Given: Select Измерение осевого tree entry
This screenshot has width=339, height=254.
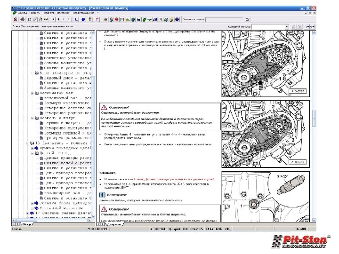Looking at the screenshot, I should (x=65, y=108).
